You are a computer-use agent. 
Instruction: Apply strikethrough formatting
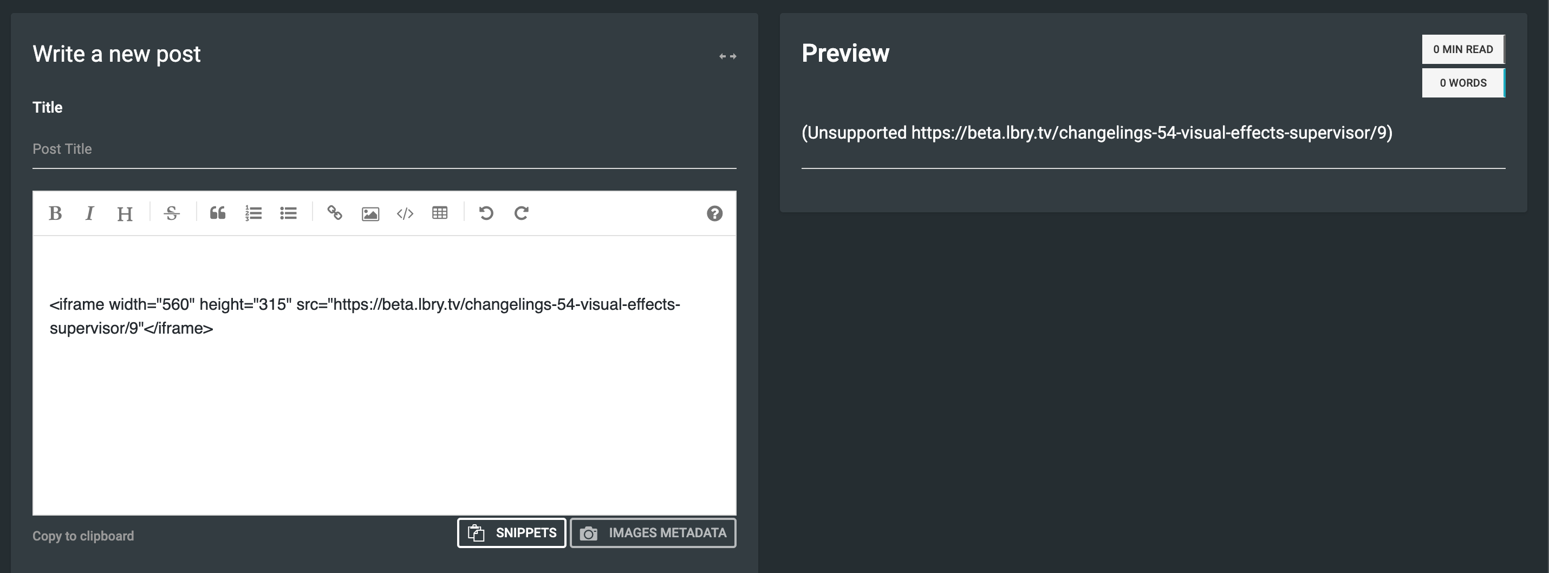tap(171, 213)
